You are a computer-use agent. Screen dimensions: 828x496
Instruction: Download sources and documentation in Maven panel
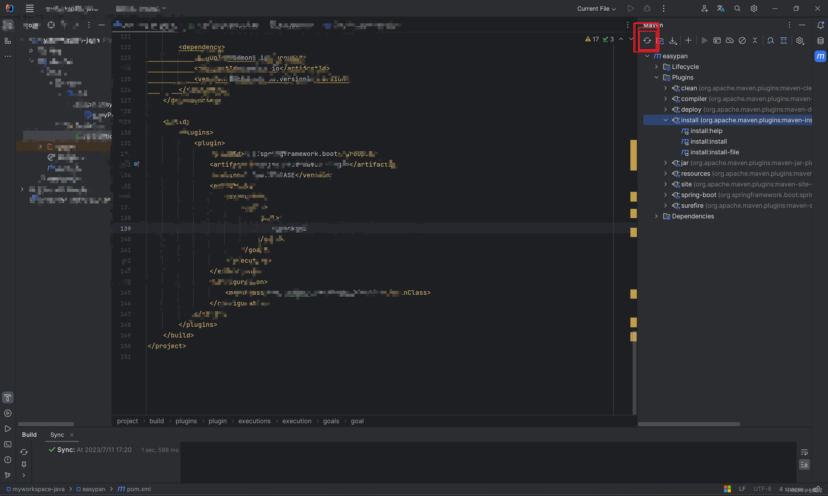[673, 40]
